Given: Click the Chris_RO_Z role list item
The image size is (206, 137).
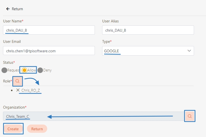Looking at the screenshot, I should coord(30,90).
